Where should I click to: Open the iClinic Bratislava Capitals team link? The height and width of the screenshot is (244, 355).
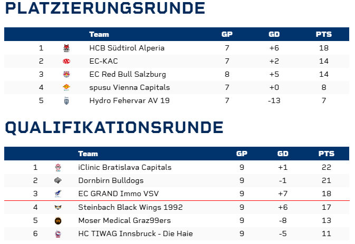tap(124, 168)
